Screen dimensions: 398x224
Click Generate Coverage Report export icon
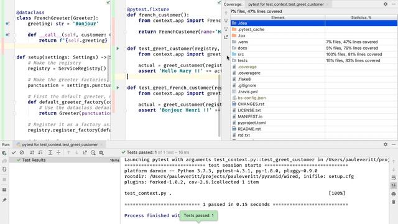226,37
